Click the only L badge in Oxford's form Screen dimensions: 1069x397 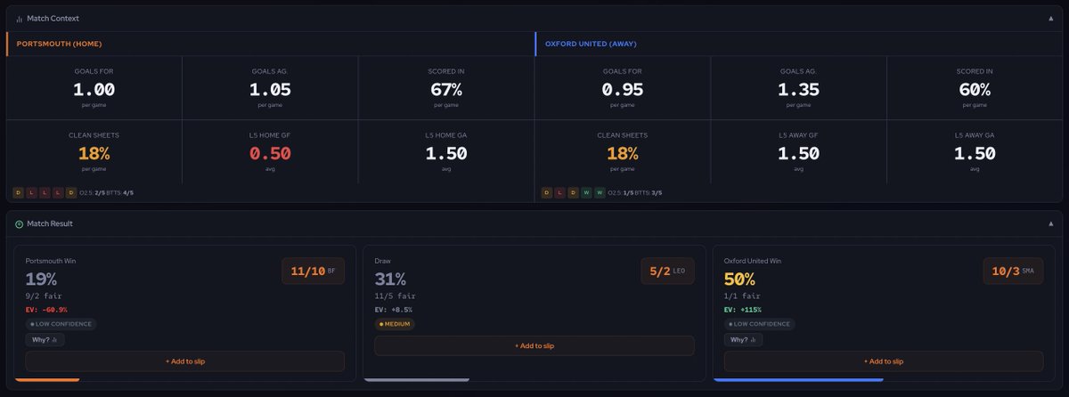[x=560, y=192]
